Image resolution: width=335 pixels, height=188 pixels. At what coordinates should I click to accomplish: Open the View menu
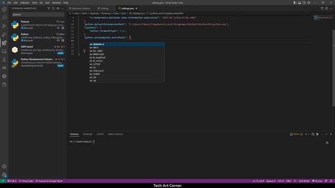pos(35,3)
